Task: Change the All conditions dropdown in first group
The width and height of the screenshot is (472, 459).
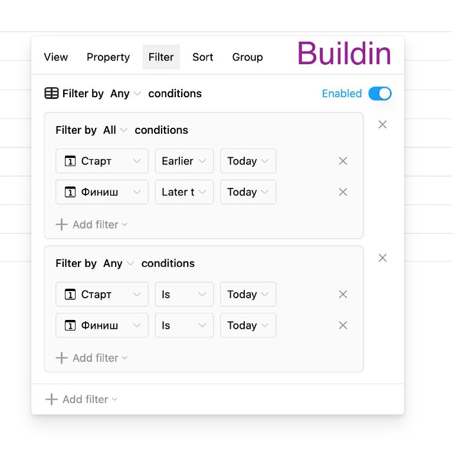Action: point(115,130)
